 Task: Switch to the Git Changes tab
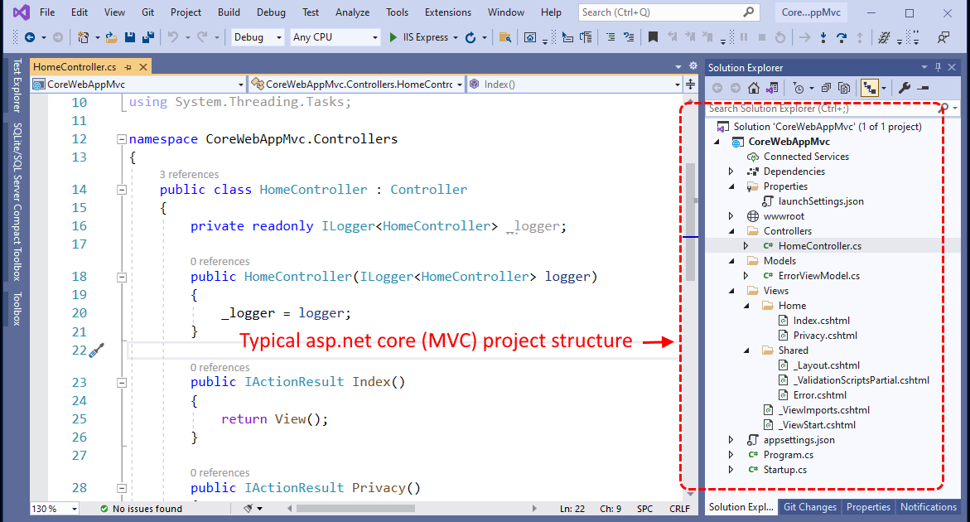click(x=809, y=507)
